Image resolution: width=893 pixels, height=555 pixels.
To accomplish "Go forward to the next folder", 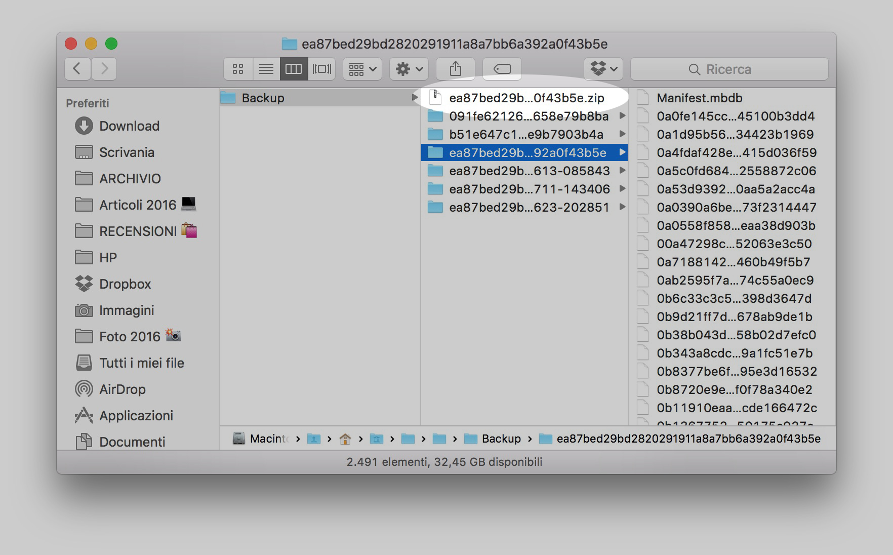I will (x=104, y=69).
